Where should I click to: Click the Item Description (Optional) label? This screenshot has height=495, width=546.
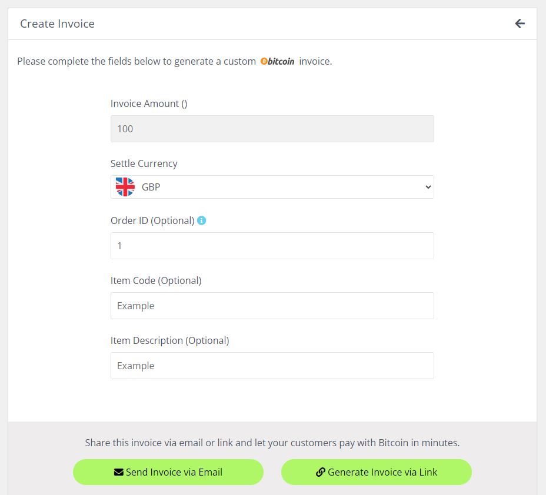point(170,340)
